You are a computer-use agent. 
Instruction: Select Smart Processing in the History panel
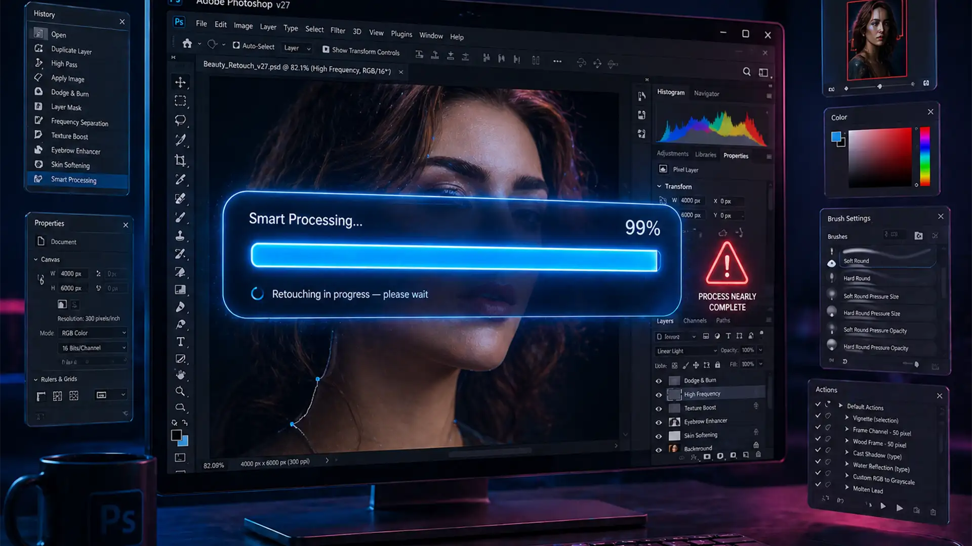coord(73,180)
